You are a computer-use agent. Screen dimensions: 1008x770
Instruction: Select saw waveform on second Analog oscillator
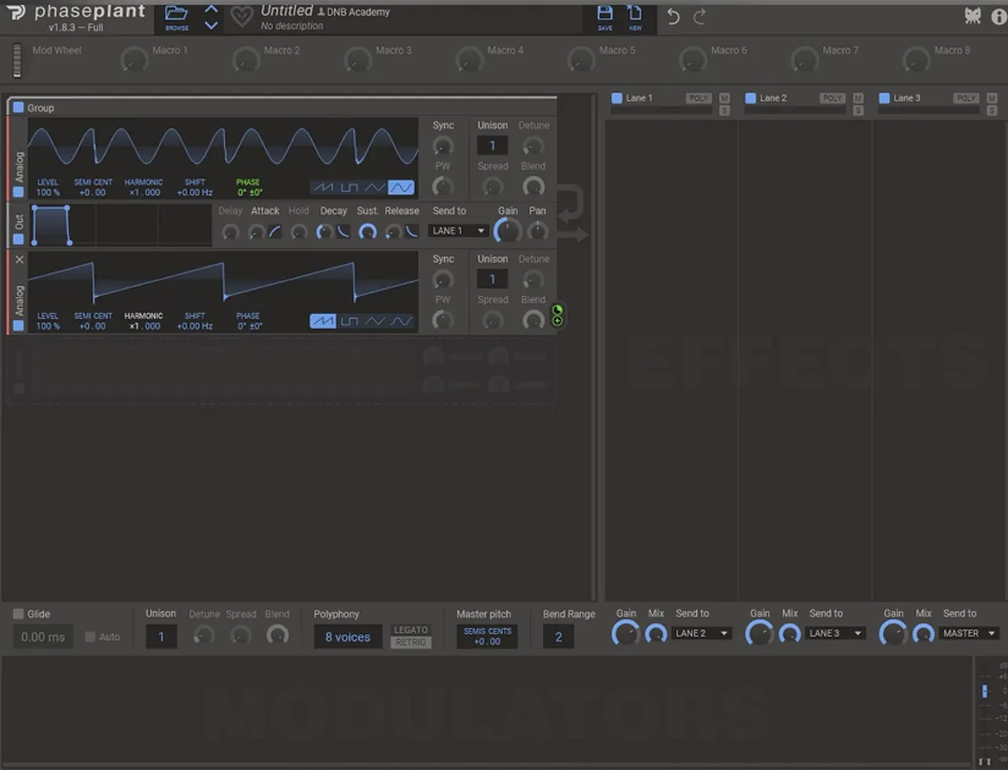coord(323,321)
